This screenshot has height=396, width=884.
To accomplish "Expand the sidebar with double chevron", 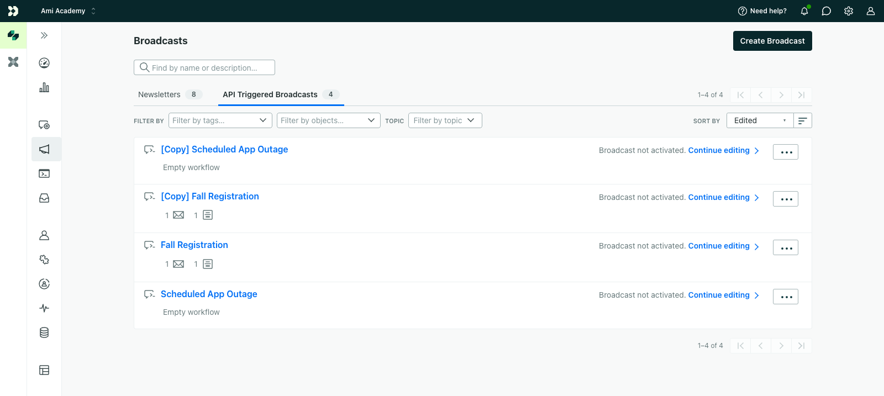I will pos(44,35).
